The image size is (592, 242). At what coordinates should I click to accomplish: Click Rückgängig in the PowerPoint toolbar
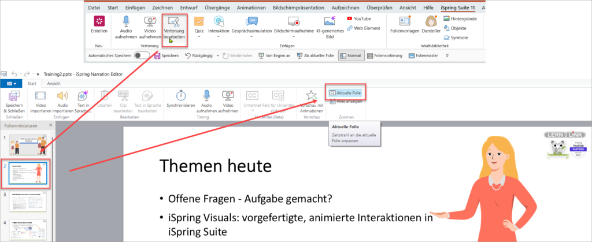199,56
